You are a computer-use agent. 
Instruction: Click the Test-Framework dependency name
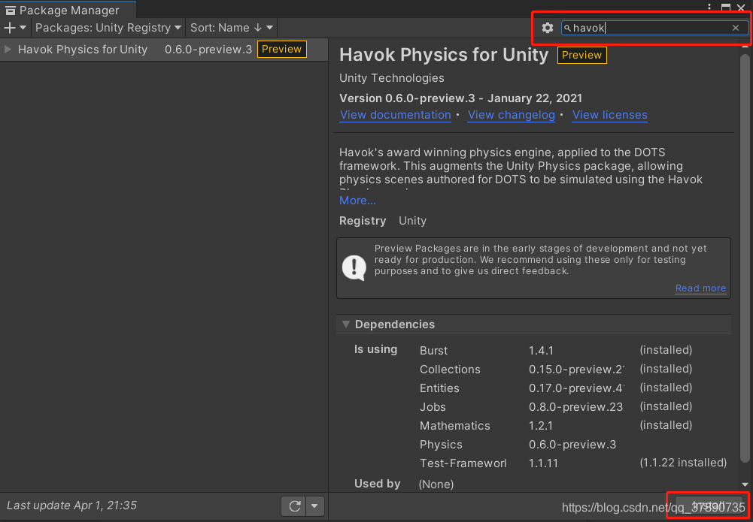tap(463, 463)
